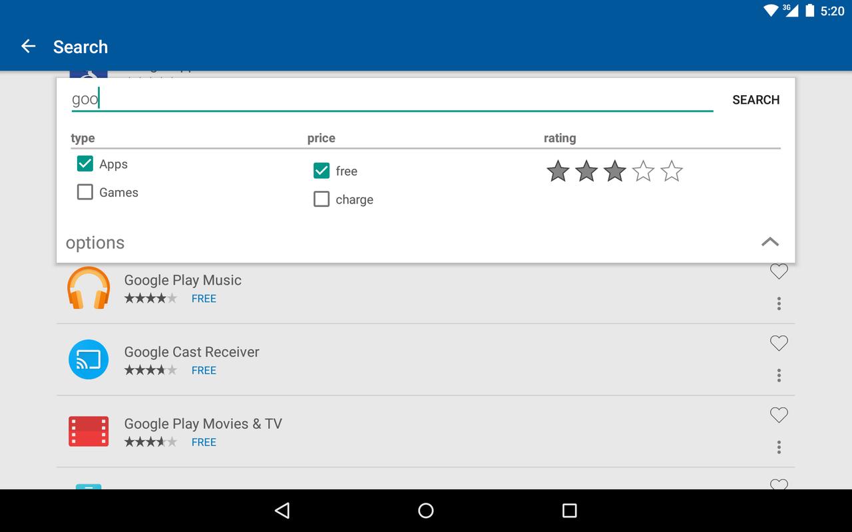The height and width of the screenshot is (532, 852).
Task: Open the Google Cast Receiver title
Action: click(x=192, y=352)
